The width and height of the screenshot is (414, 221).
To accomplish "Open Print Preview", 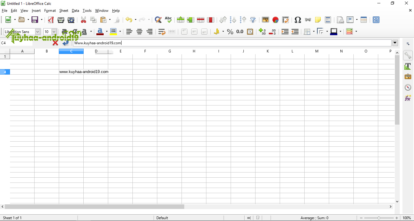I will pyautogui.click(x=71, y=20).
